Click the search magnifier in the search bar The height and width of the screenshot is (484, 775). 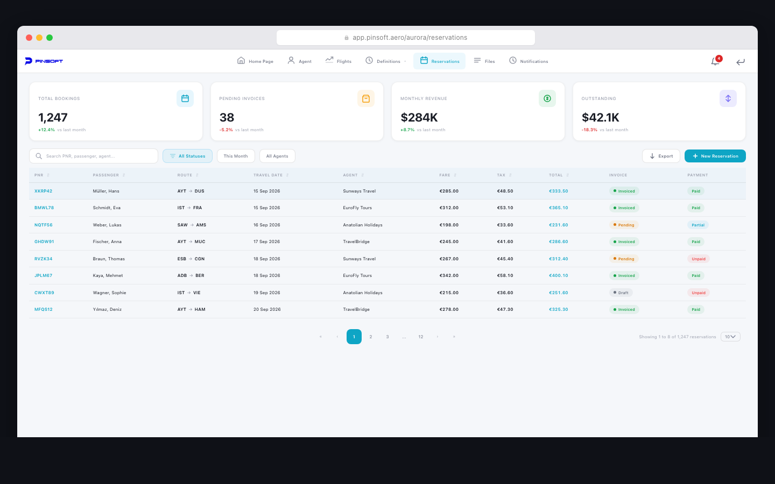[x=39, y=155]
